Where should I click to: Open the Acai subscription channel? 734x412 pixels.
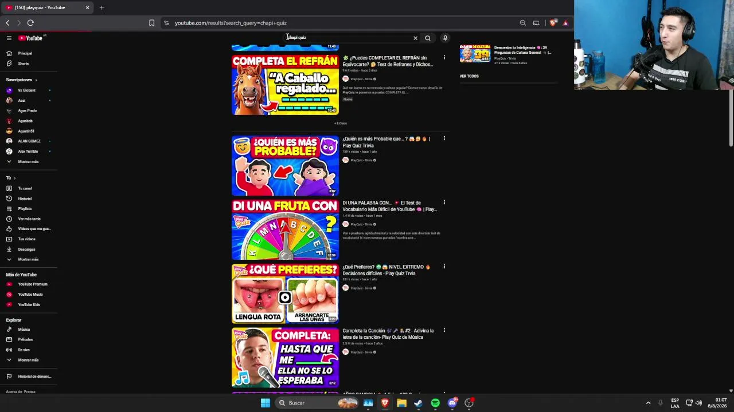click(21, 101)
